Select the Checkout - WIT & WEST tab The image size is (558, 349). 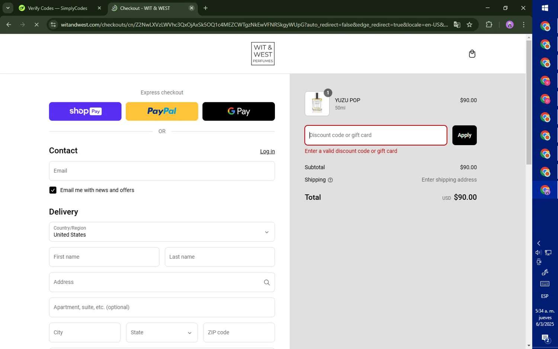pyautogui.click(x=145, y=8)
